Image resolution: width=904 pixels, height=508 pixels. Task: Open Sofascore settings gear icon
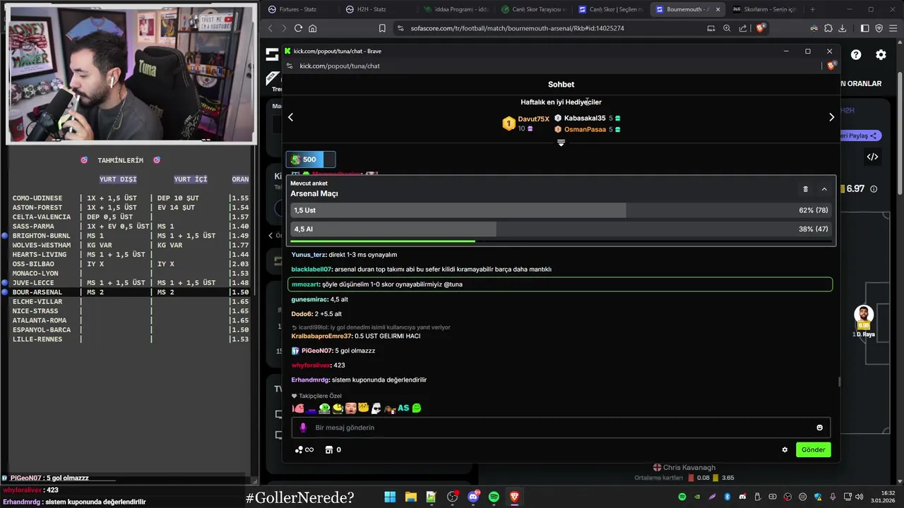(881, 54)
